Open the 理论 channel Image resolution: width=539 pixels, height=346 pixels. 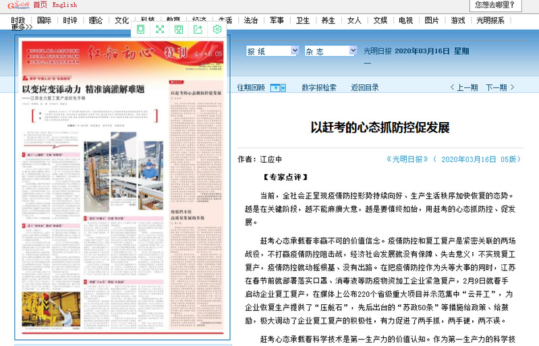pos(96,20)
